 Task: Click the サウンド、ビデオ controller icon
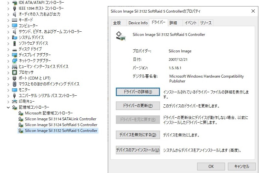(x=15, y=31)
